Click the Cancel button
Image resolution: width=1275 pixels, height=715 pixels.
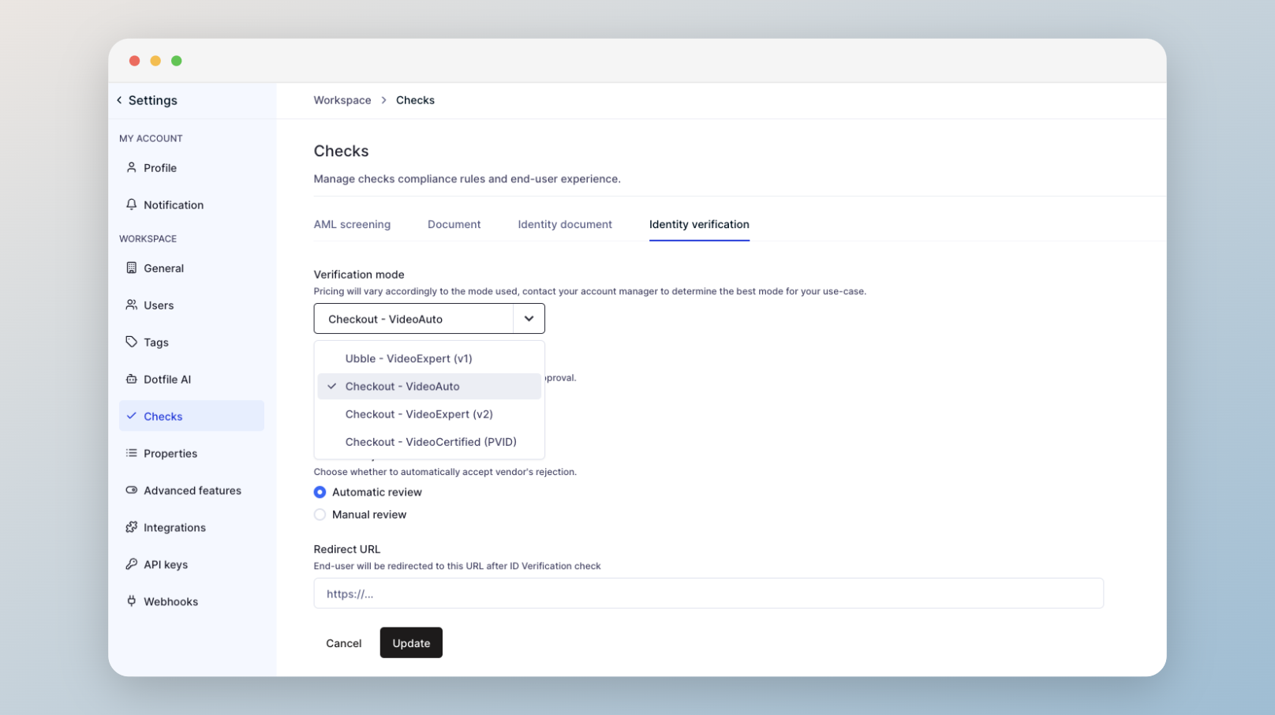[344, 642]
